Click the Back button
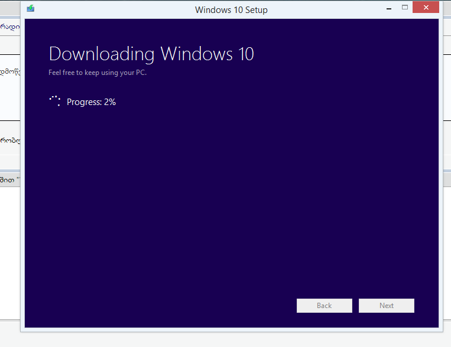 tap(324, 305)
